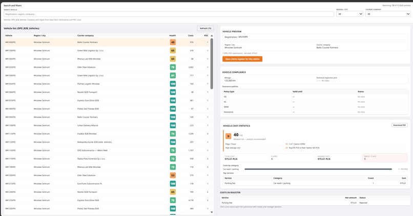Click EuroTrans Subcontractor PL company cell
Screen dimensions: 413x216
click(x=90, y=184)
